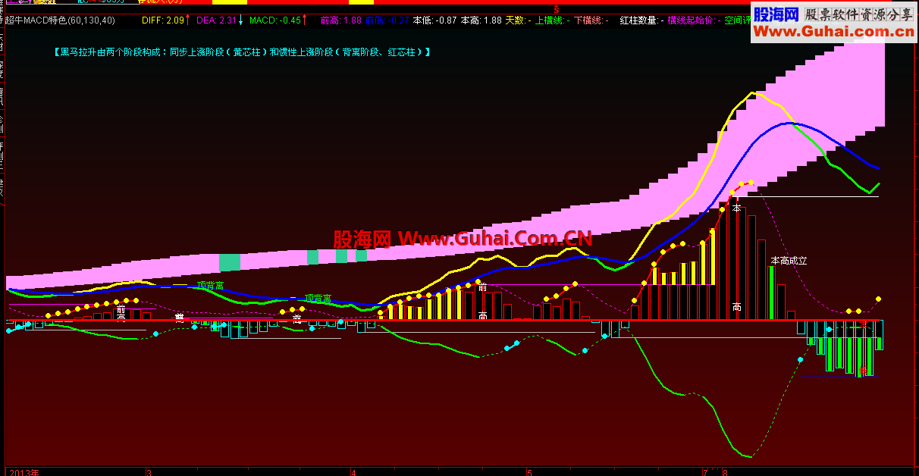Click the 前低: -0.27 value
Viewport: 919px width, 476px height.
387,20
